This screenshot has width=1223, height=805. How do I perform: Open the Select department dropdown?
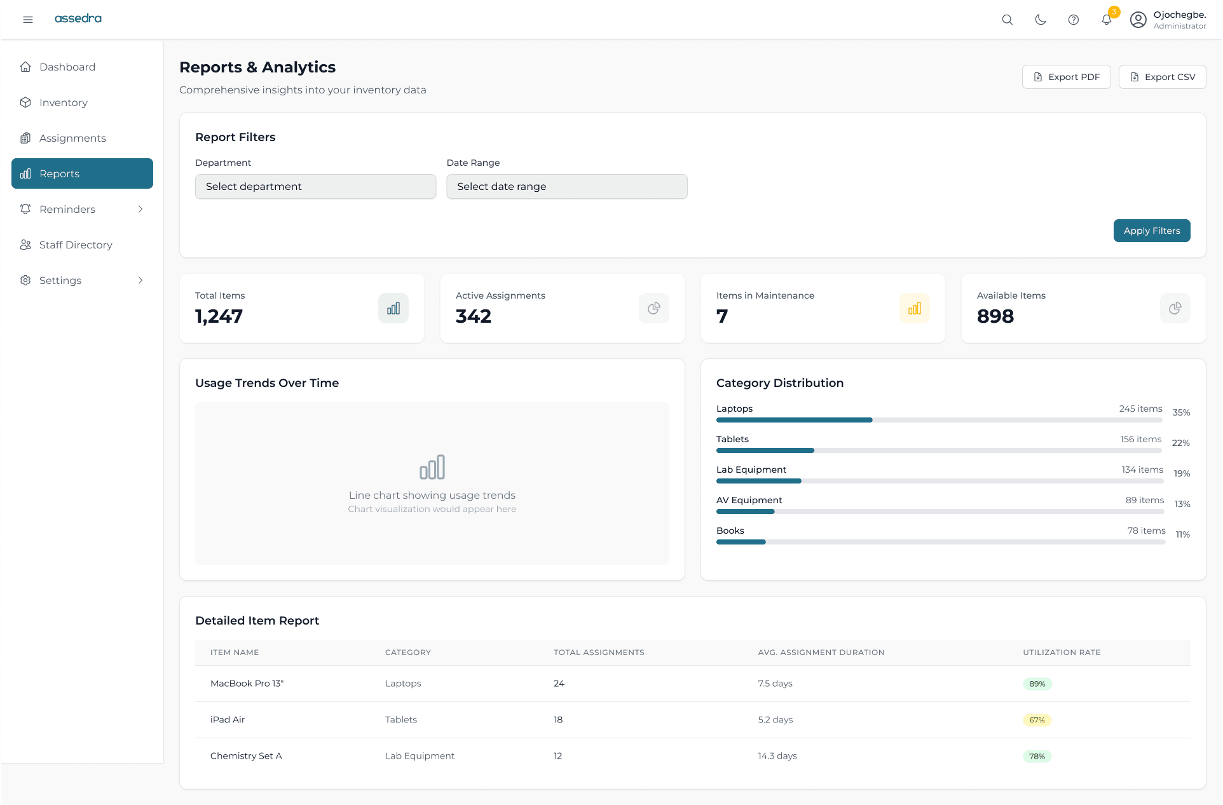[316, 187]
